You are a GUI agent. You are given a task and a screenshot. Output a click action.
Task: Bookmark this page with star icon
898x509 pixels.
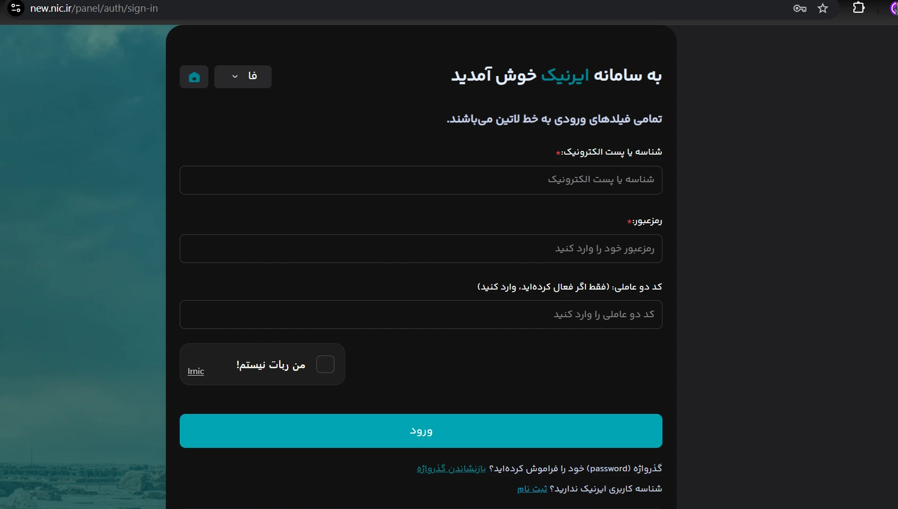tap(823, 9)
